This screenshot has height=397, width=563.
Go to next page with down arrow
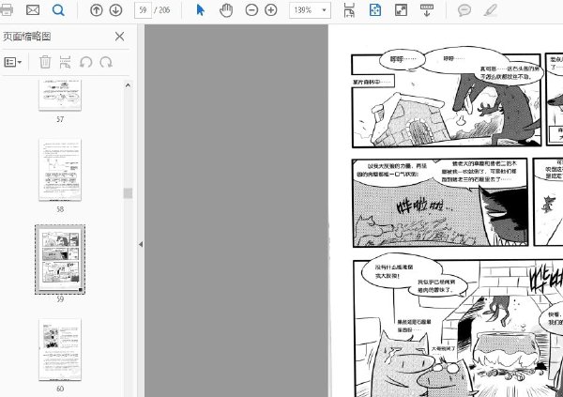click(115, 10)
